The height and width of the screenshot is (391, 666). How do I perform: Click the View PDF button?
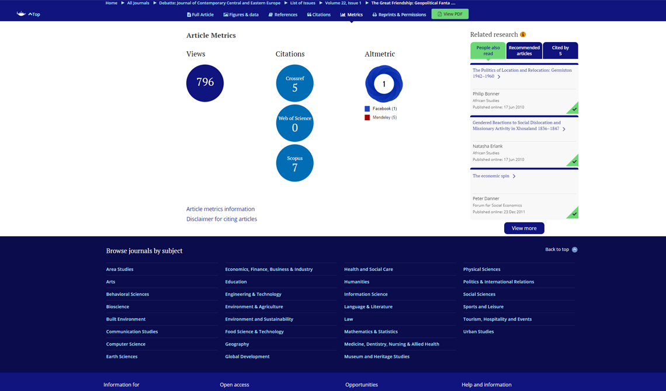[x=450, y=14]
